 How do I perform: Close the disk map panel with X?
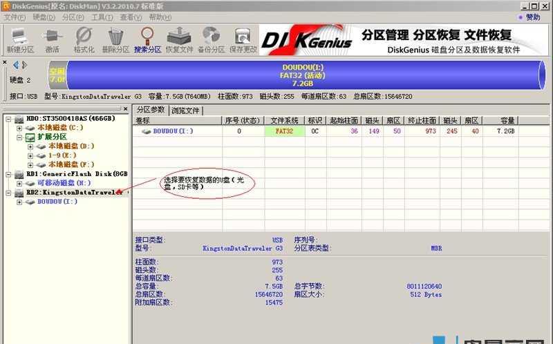click(5, 62)
